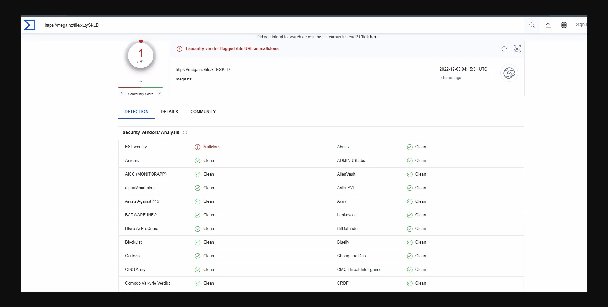Open the similarity graph icon
This screenshot has width=608, height=307.
coord(517,49)
